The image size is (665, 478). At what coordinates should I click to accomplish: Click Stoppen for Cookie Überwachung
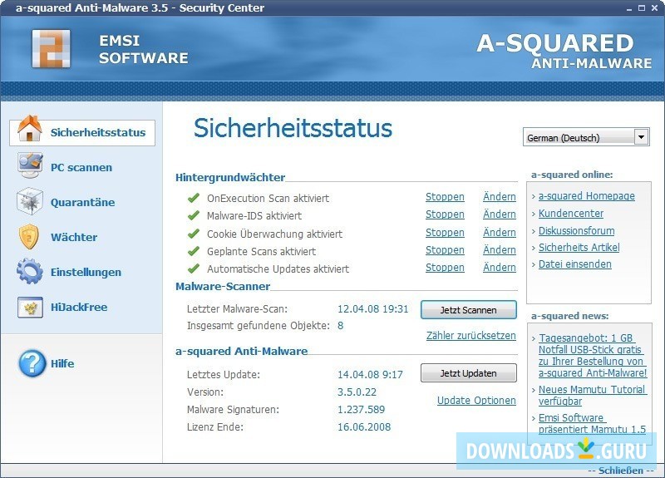coord(445,233)
